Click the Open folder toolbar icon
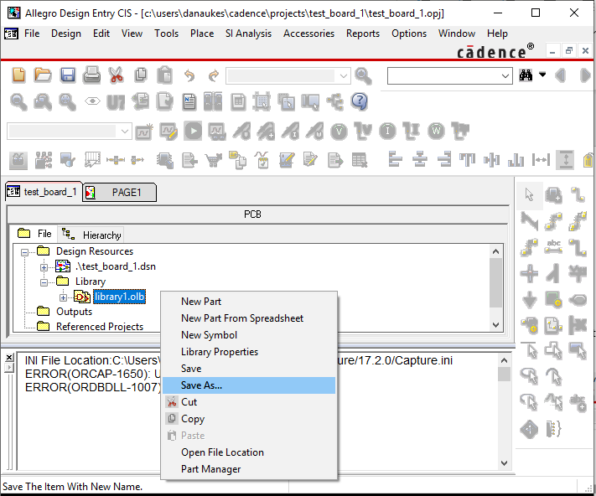596x496 pixels. (43, 75)
